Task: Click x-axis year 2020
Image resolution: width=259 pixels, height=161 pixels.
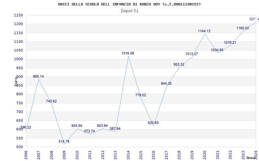Action: click(x=205, y=155)
